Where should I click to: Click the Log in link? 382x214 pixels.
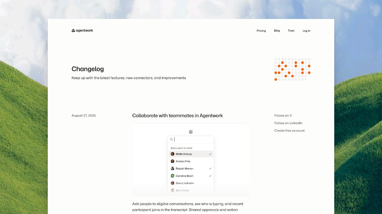(306, 31)
